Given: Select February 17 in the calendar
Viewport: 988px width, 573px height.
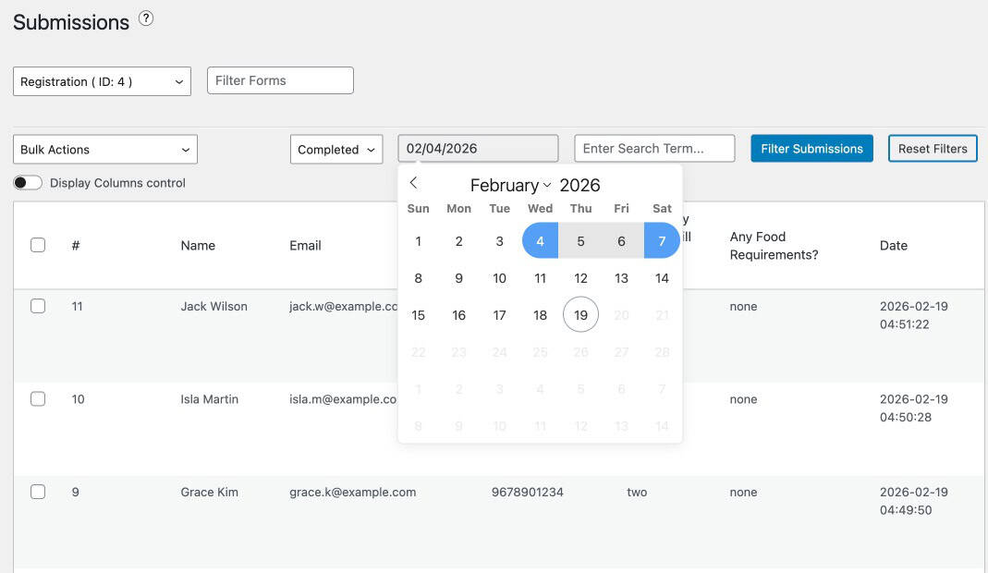Looking at the screenshot, I should coord(500,315).
